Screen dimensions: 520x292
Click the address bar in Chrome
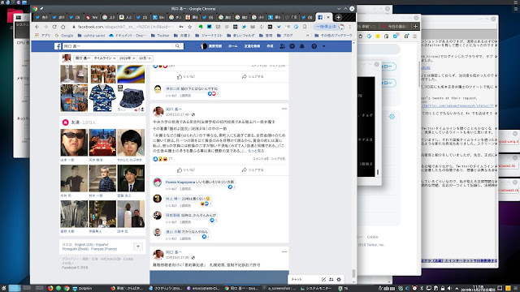[x=124, y=27]
